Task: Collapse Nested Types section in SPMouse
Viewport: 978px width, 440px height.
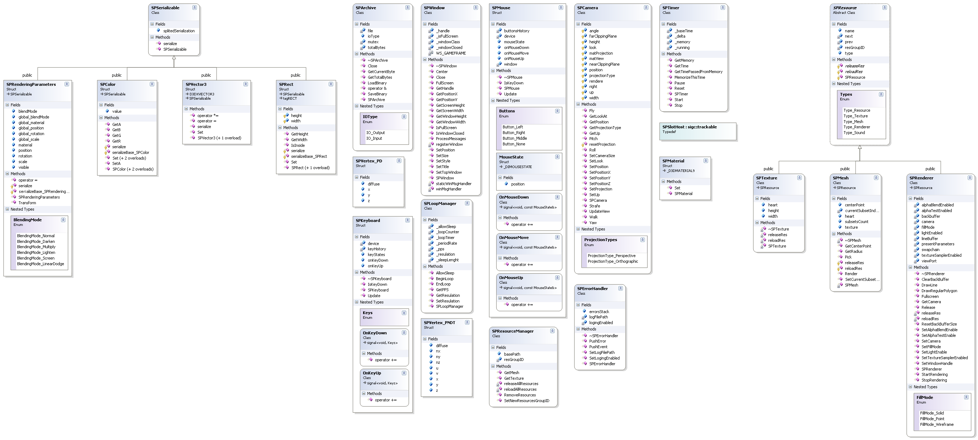Action: 493,101
